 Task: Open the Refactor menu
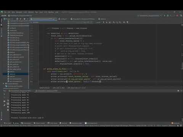click(x=31, y=12)
